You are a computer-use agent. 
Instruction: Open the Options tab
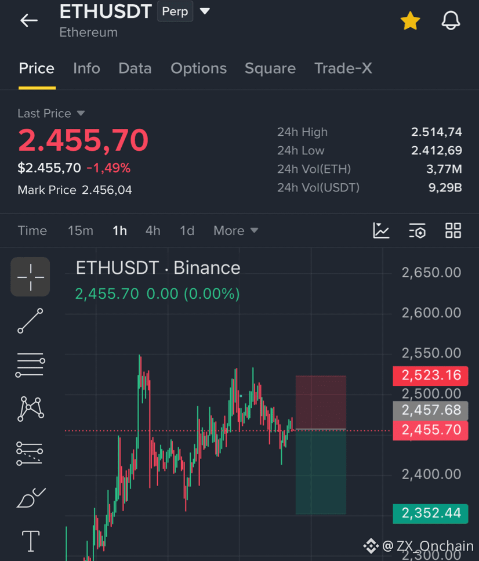tap(198, 68)
